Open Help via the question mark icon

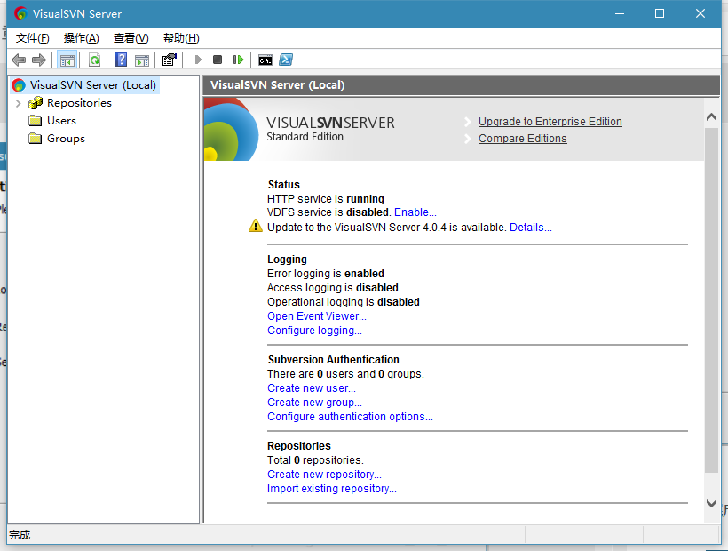[x=121, y=60]
